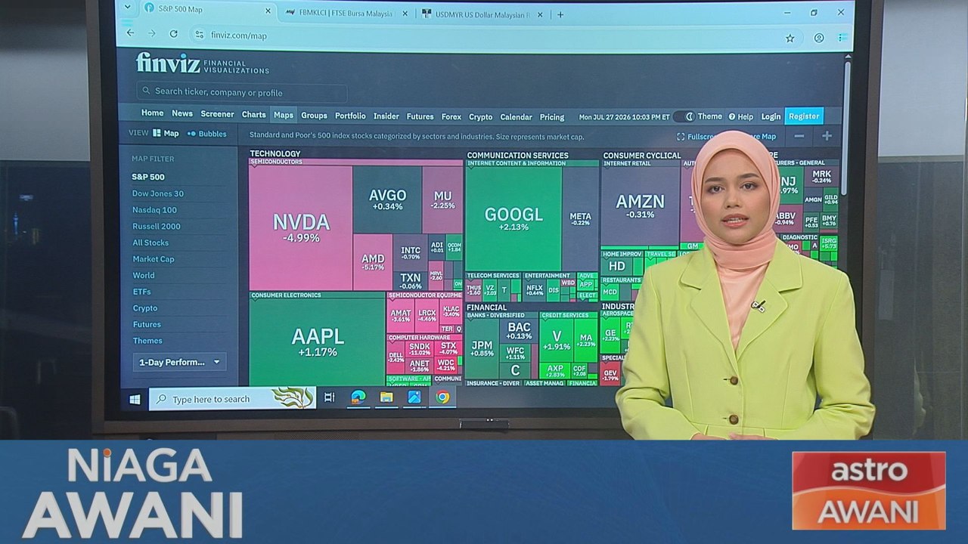Close the USDMYR US Dollar tab
Image resolution: width=968 pixels, height=544 pixels.
541,14
